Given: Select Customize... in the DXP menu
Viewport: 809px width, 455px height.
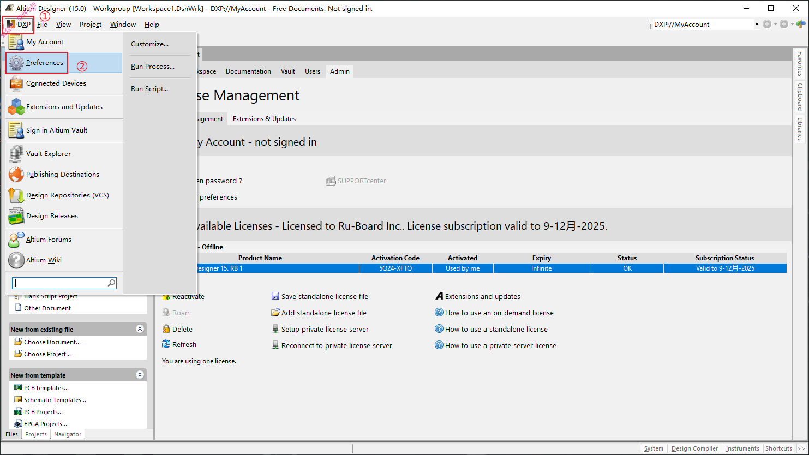Looking at the screenshot, I should pos(149,44).
